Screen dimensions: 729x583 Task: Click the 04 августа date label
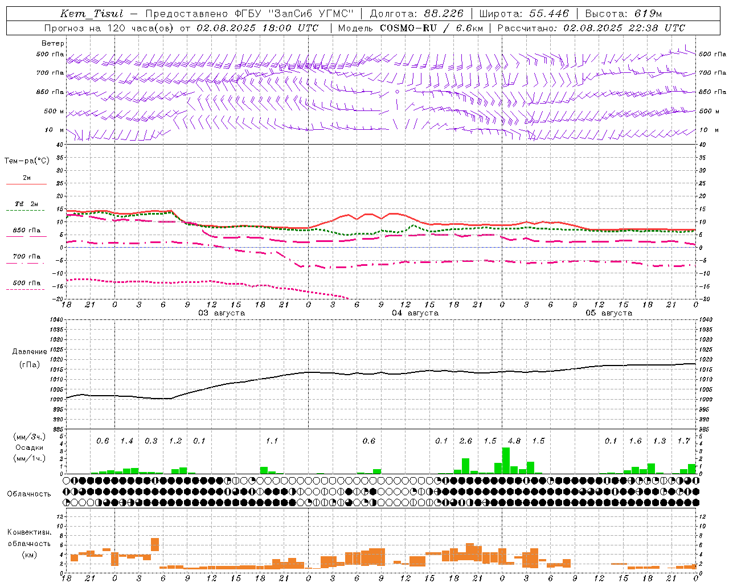tap(415, 313)
